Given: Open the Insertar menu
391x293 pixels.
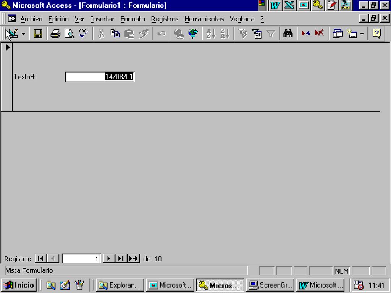Looking at the screenshot, I should tap(102, 19).
